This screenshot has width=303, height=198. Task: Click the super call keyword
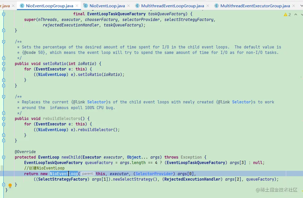(30, 20)
